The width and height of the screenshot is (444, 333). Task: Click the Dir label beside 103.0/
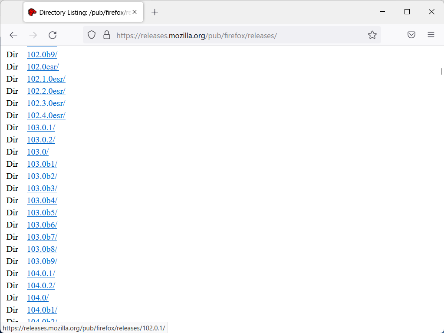click(12, 152)
